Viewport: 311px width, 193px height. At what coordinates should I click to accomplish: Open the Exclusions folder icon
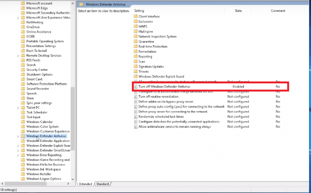[136, 21]
